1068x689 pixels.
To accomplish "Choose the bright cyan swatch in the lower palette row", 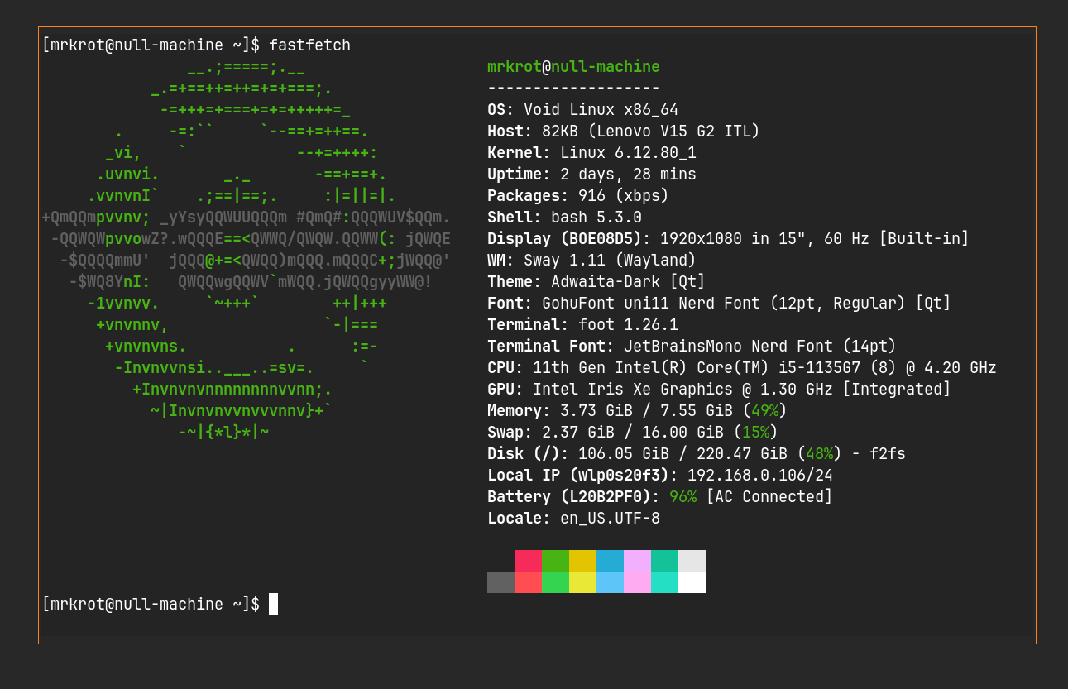I will 664,582.
